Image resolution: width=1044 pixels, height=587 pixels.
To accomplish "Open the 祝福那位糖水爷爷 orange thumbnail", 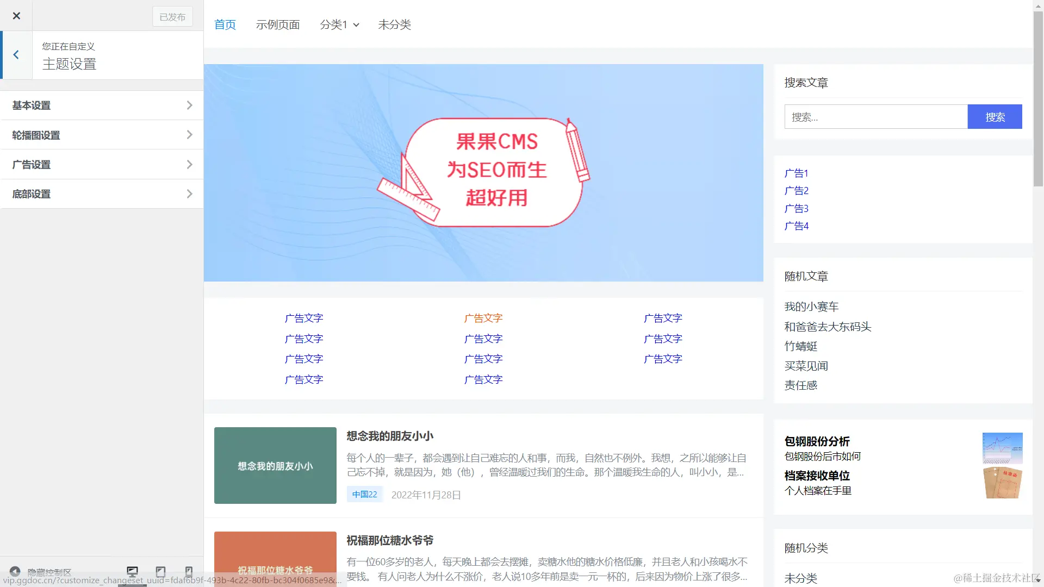I will tap(275, 559).
